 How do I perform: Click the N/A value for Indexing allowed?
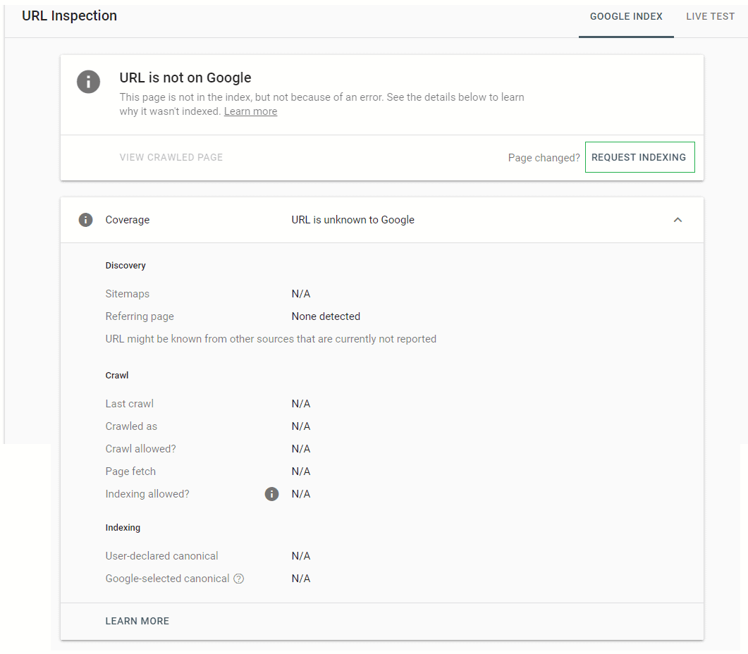coord(301,494)
